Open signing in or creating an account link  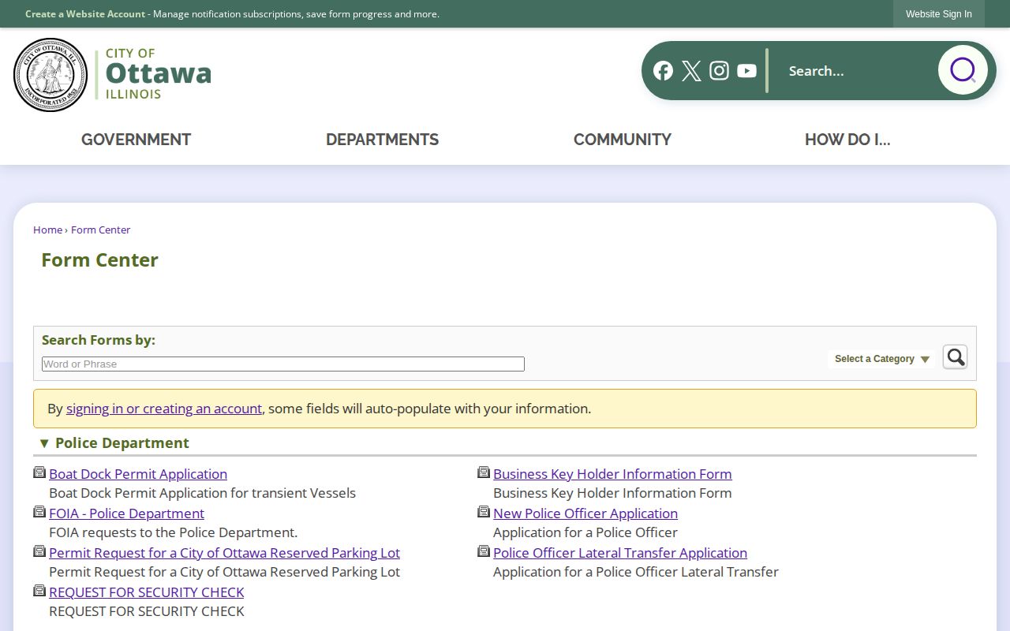[164, 409]
